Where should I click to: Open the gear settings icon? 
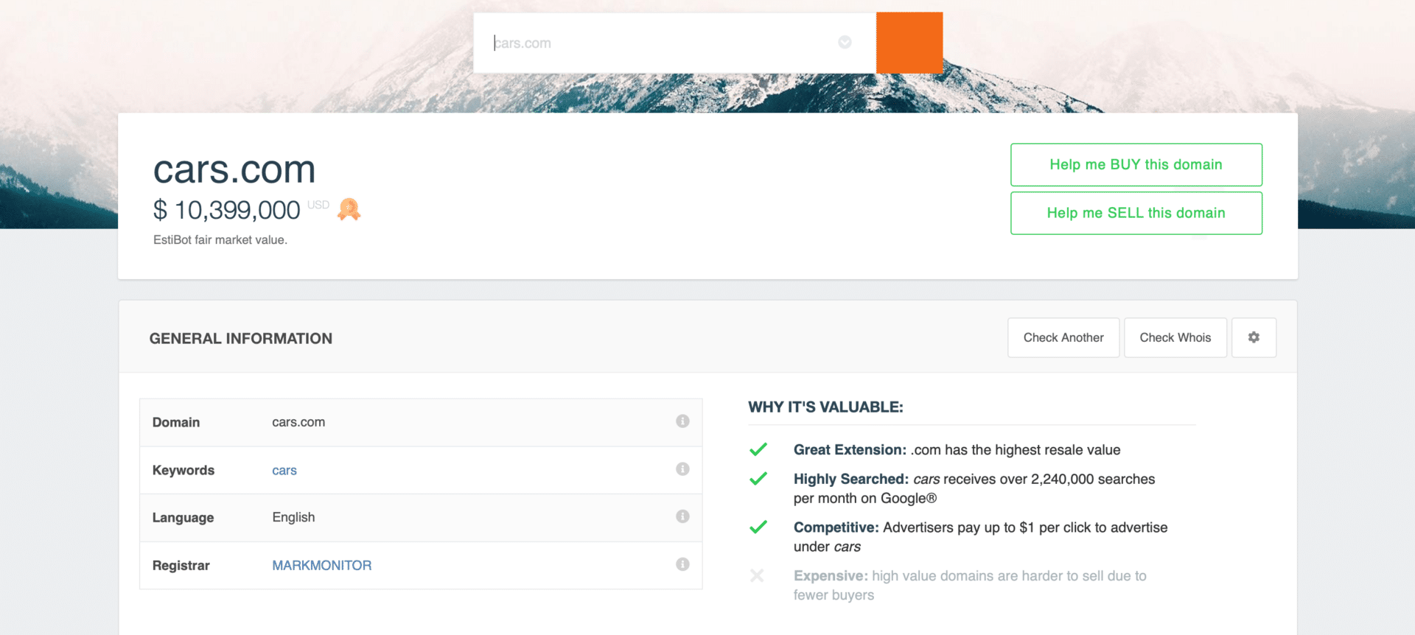pyautogui.click(x=1253, y=337)
